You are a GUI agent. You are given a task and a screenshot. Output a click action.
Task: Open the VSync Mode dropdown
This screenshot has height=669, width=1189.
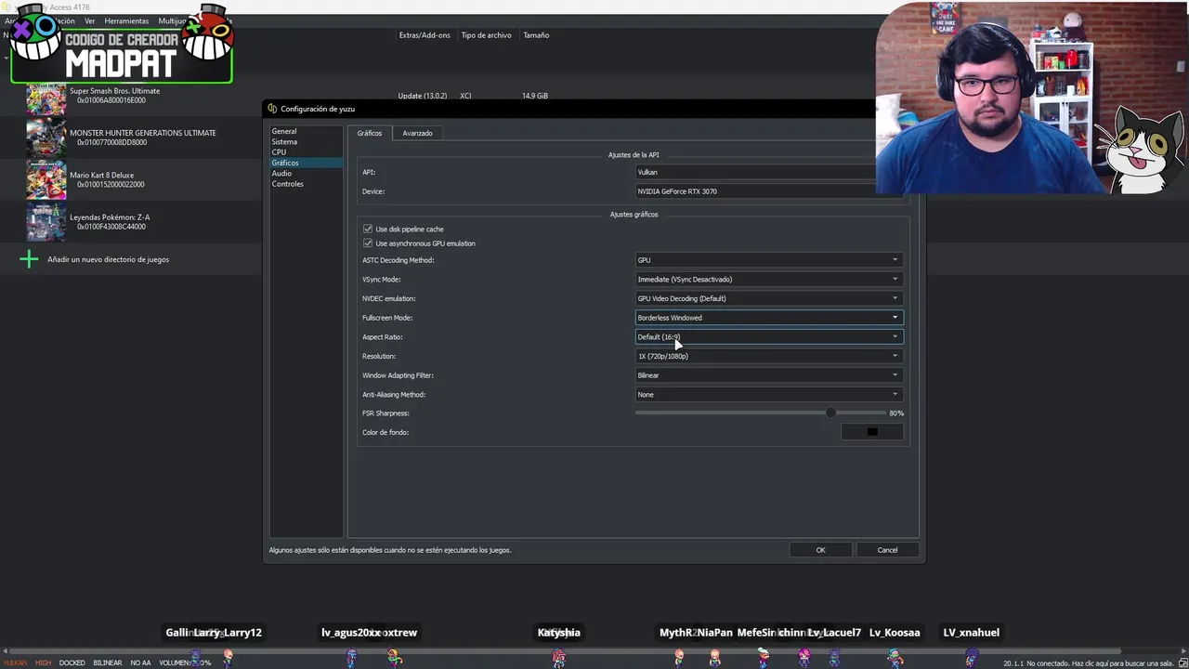[x=769, y=279]
